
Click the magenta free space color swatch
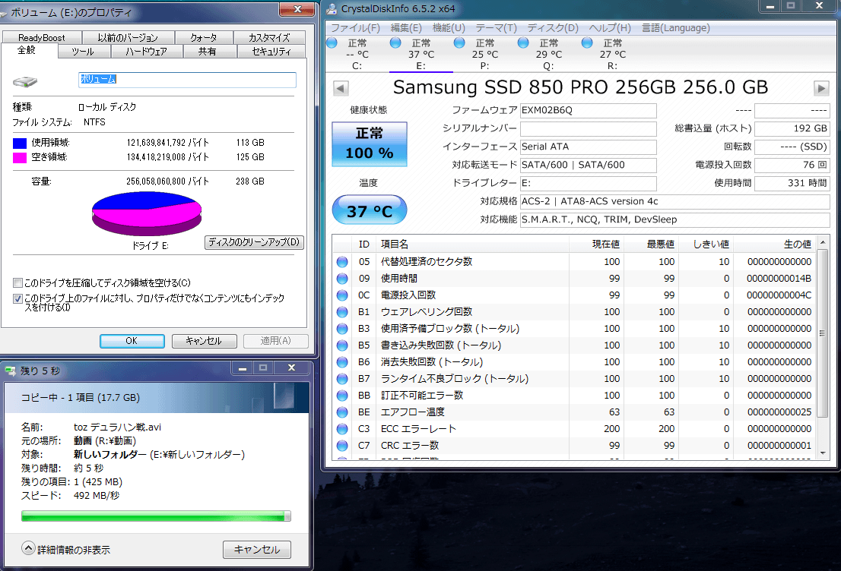click(20, 157)
